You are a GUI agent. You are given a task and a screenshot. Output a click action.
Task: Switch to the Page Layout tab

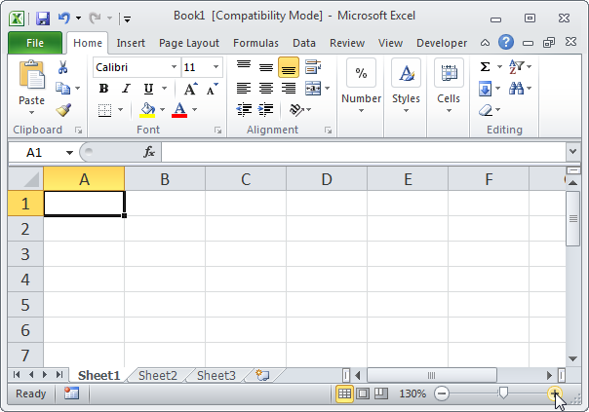[x=188, y=43]
